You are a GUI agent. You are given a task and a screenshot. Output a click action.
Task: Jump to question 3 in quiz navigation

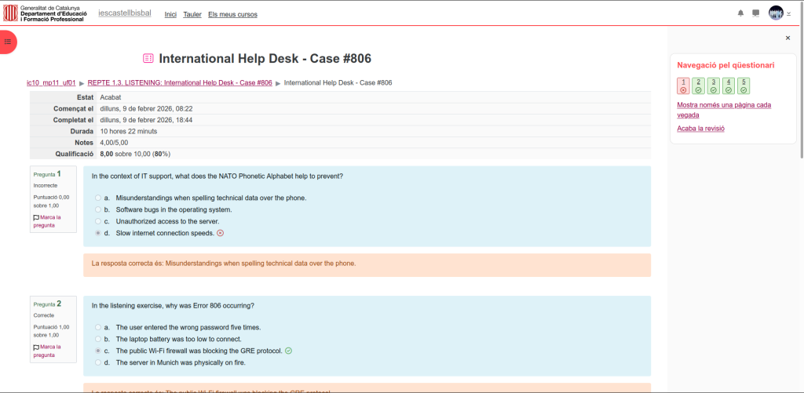(x=713, y=86)
